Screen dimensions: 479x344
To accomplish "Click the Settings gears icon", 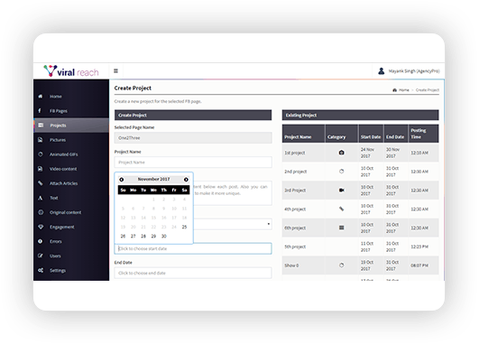I will [41, 270].
